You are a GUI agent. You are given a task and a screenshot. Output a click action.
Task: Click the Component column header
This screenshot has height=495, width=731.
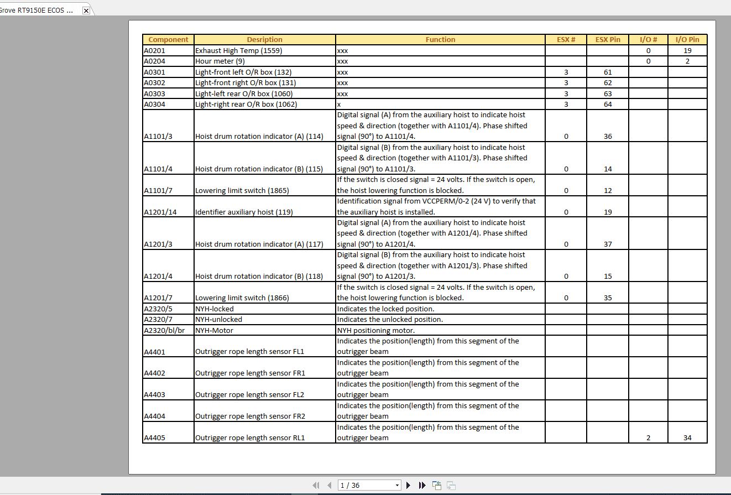point(168,40)
